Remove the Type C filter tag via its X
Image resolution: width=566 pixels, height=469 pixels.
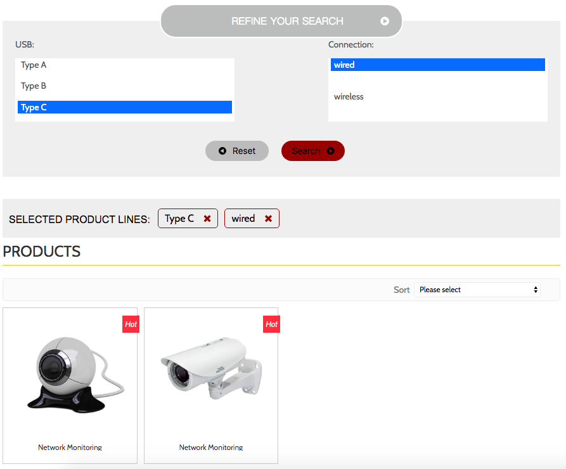click(x=207, y=219)
